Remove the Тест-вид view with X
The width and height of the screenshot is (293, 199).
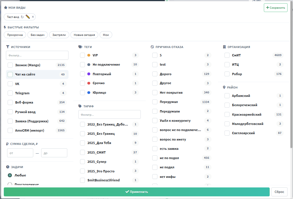point(33,17)
